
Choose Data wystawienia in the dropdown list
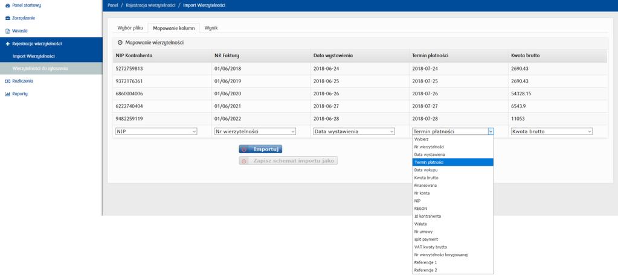click(453, 154)
